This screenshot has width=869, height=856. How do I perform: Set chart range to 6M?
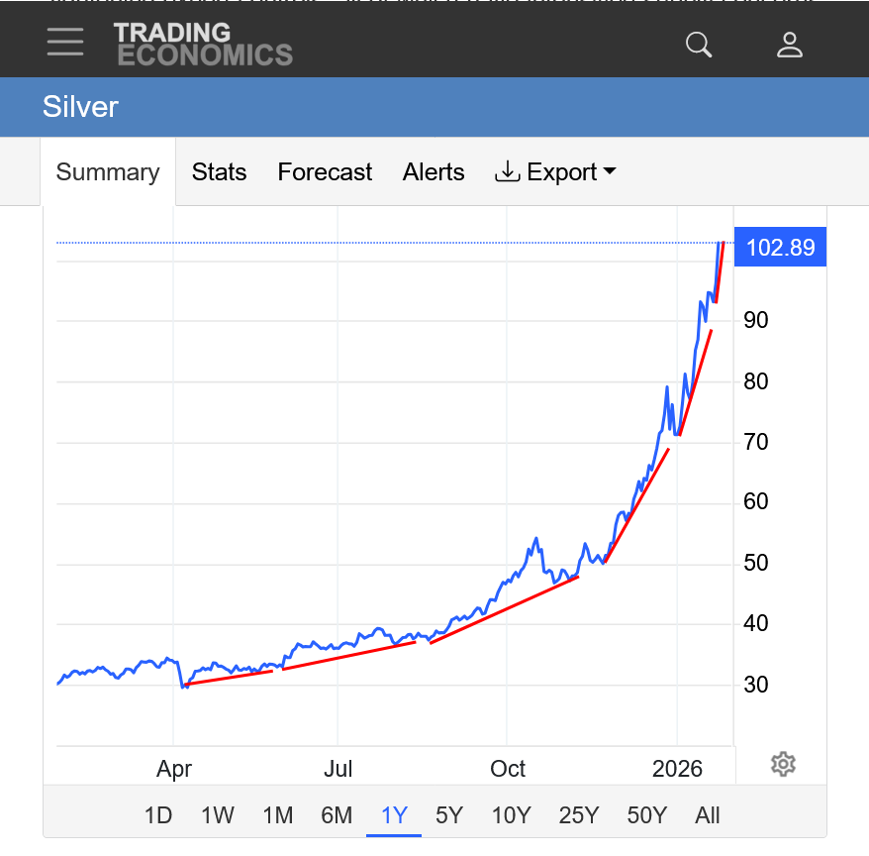pos(337,815)
